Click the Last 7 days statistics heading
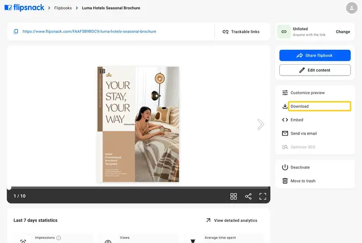This screenshot has width=362, height=243. point(35,220)
